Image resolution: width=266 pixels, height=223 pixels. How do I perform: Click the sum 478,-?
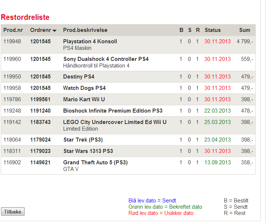click(x=247, y=111)
